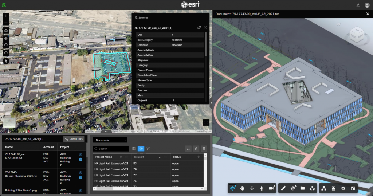Select row with issue number 77

click(x=148, y=175)
